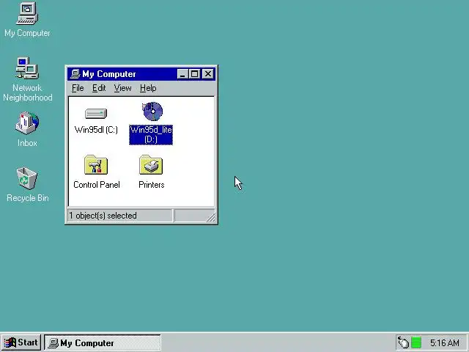
Task: Open the Edit menu
Action: coord(99,88)
